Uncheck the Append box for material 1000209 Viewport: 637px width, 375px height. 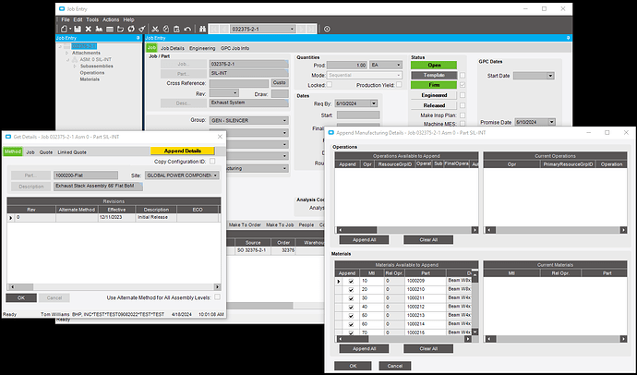tap(351, 281)
